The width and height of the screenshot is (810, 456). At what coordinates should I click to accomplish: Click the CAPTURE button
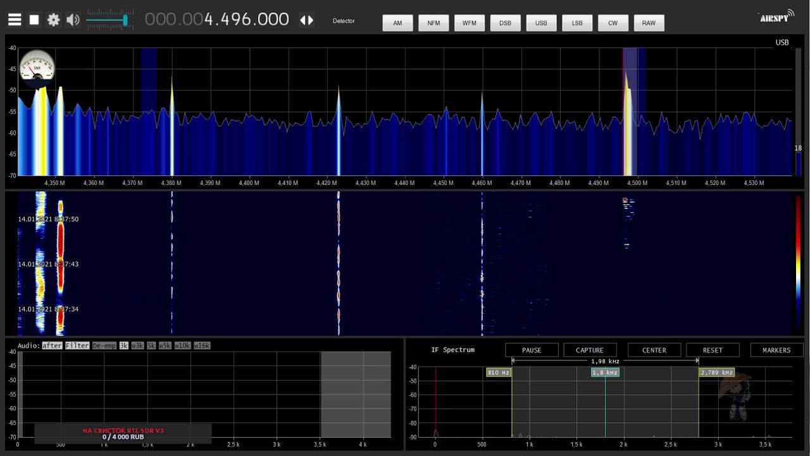pos(590,350)
